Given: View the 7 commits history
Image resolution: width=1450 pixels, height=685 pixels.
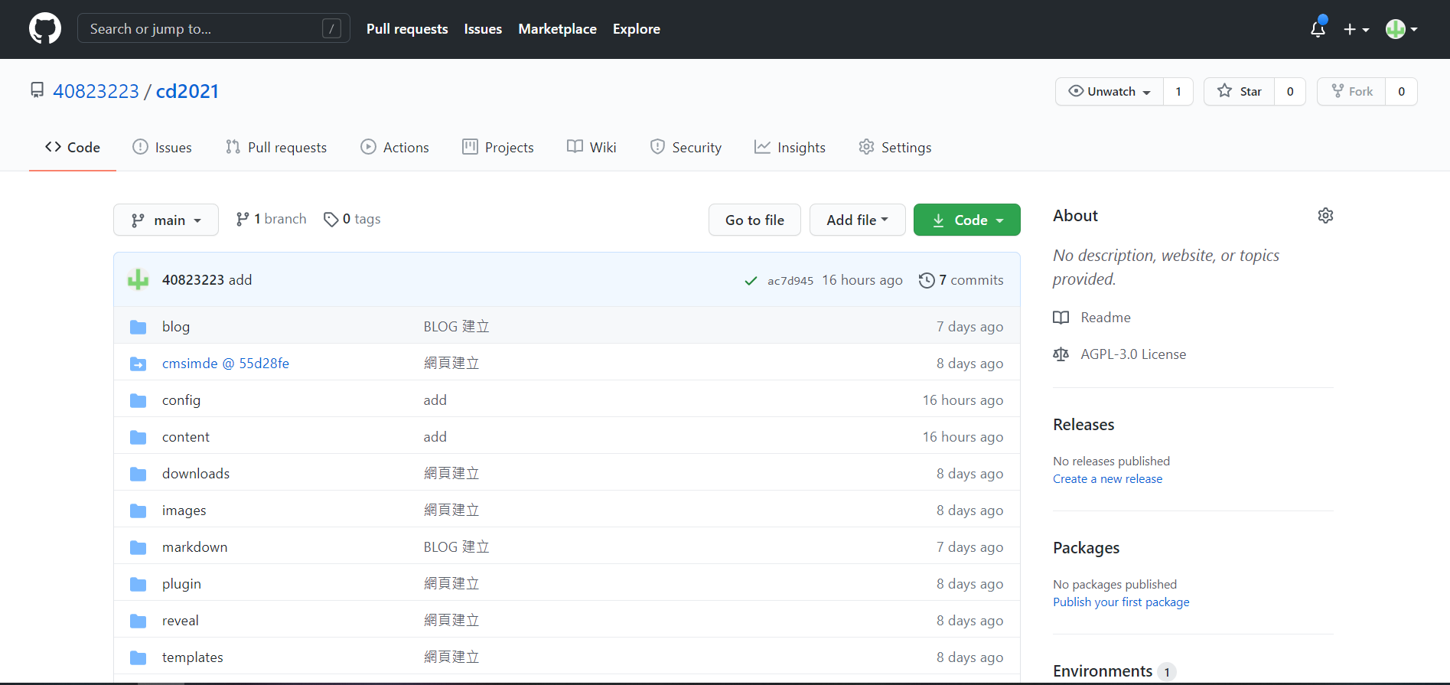Looking at the screenshot, I should pos(961,280).
